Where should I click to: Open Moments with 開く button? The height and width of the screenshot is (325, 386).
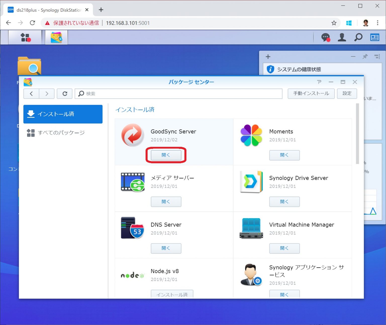(x=284, y=155)
